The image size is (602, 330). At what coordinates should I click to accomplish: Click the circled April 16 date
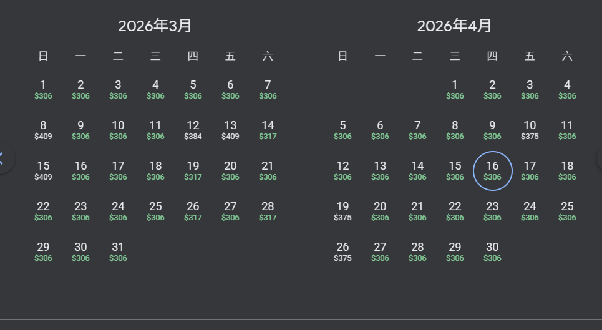pos(492,170)
